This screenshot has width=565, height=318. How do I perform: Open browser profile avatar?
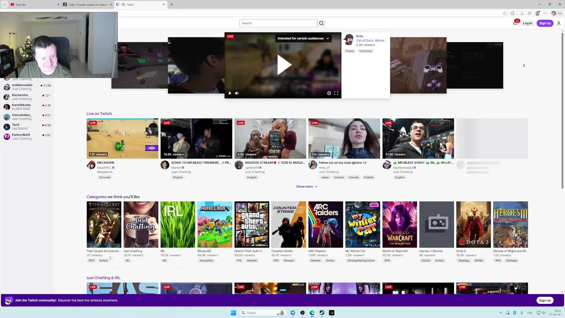pos(538,13)
